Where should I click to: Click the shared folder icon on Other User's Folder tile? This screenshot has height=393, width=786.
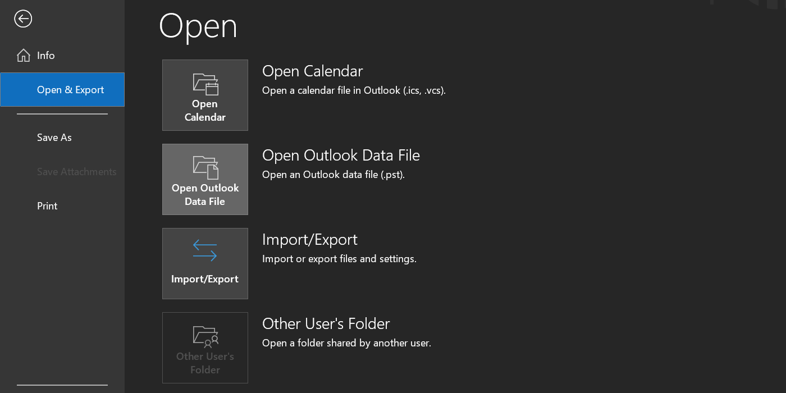coord(205,337)
